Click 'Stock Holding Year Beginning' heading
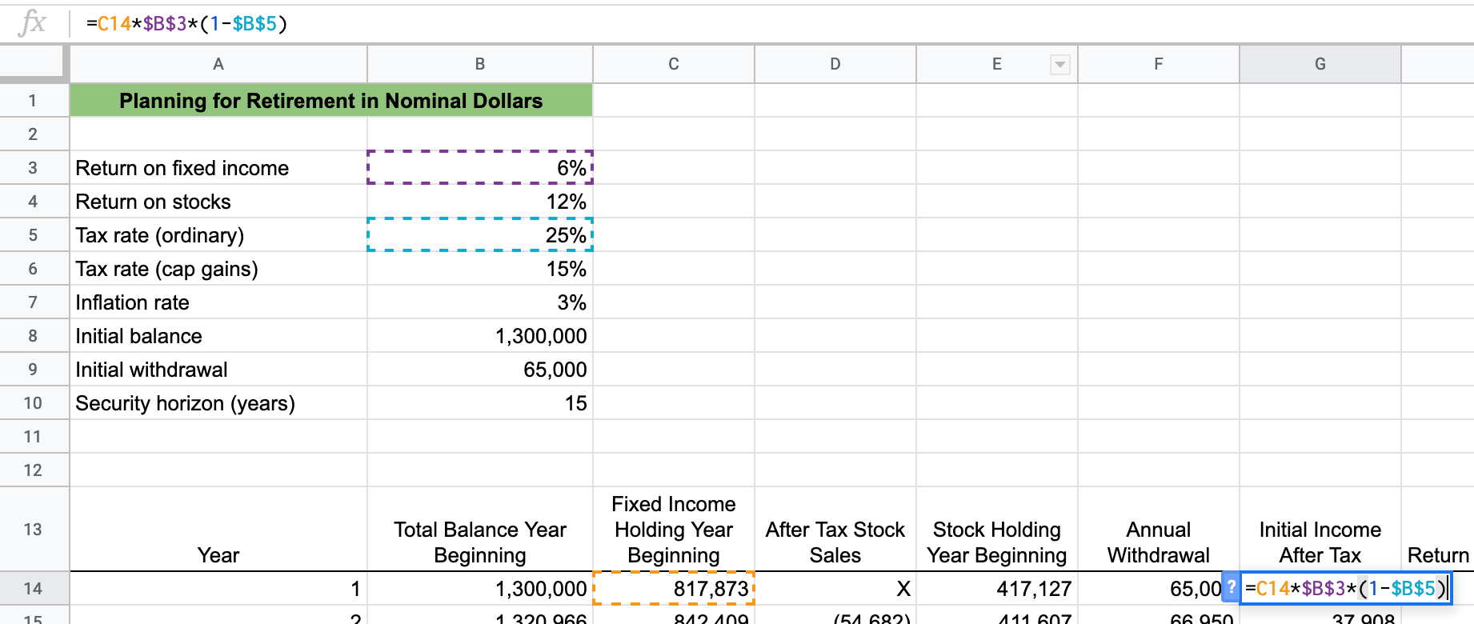Image resolution: width=1474 pixels, height=624 pixels. 997,530
